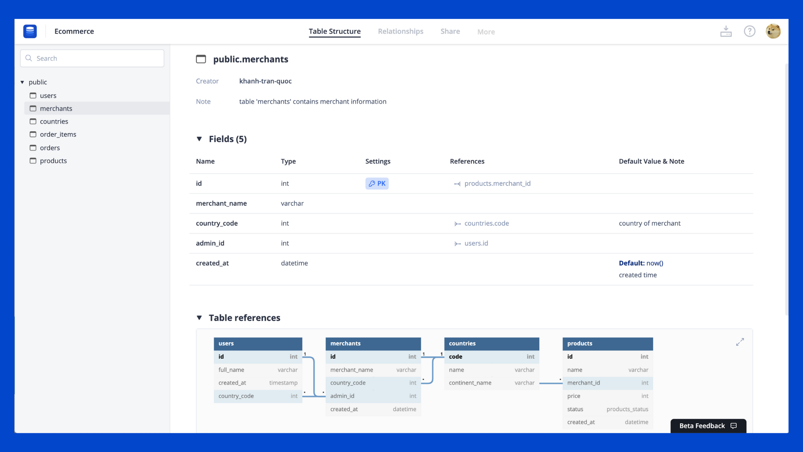Click the expand icon on table references diagram
803x452 pixels.
(x=740, y=342)
